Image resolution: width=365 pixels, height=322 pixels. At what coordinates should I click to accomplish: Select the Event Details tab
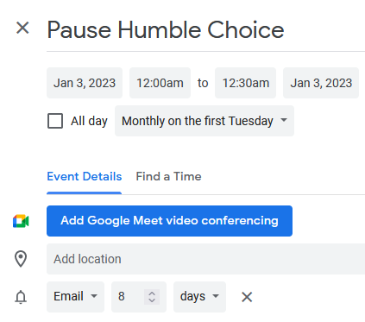pyautogui.click(x=85, y=176)
